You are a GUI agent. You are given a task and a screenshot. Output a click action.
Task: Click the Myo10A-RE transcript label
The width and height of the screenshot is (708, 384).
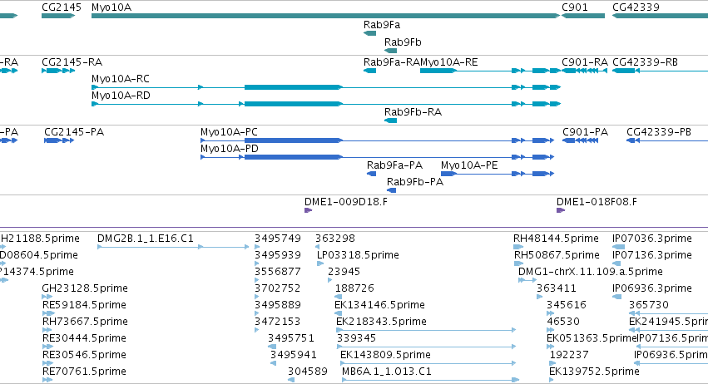point(448,62)
